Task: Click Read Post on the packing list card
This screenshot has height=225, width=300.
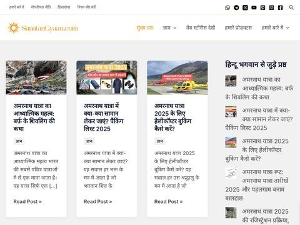Action: tap(98, 202)
